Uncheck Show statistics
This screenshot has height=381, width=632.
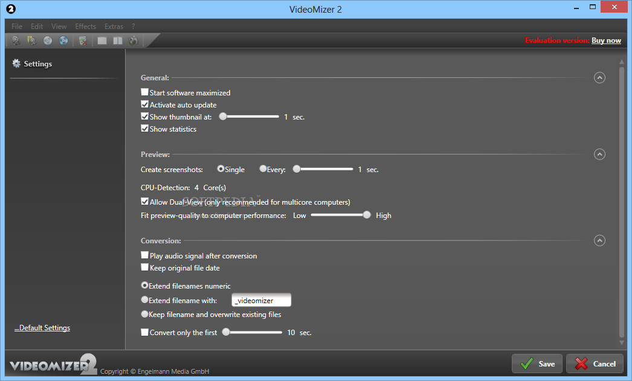[144, 129]
